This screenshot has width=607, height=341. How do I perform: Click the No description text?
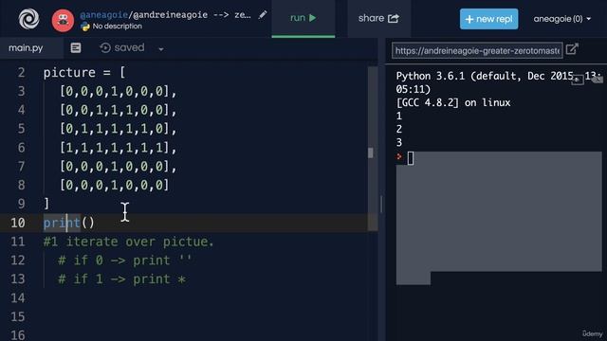(118, 27)
